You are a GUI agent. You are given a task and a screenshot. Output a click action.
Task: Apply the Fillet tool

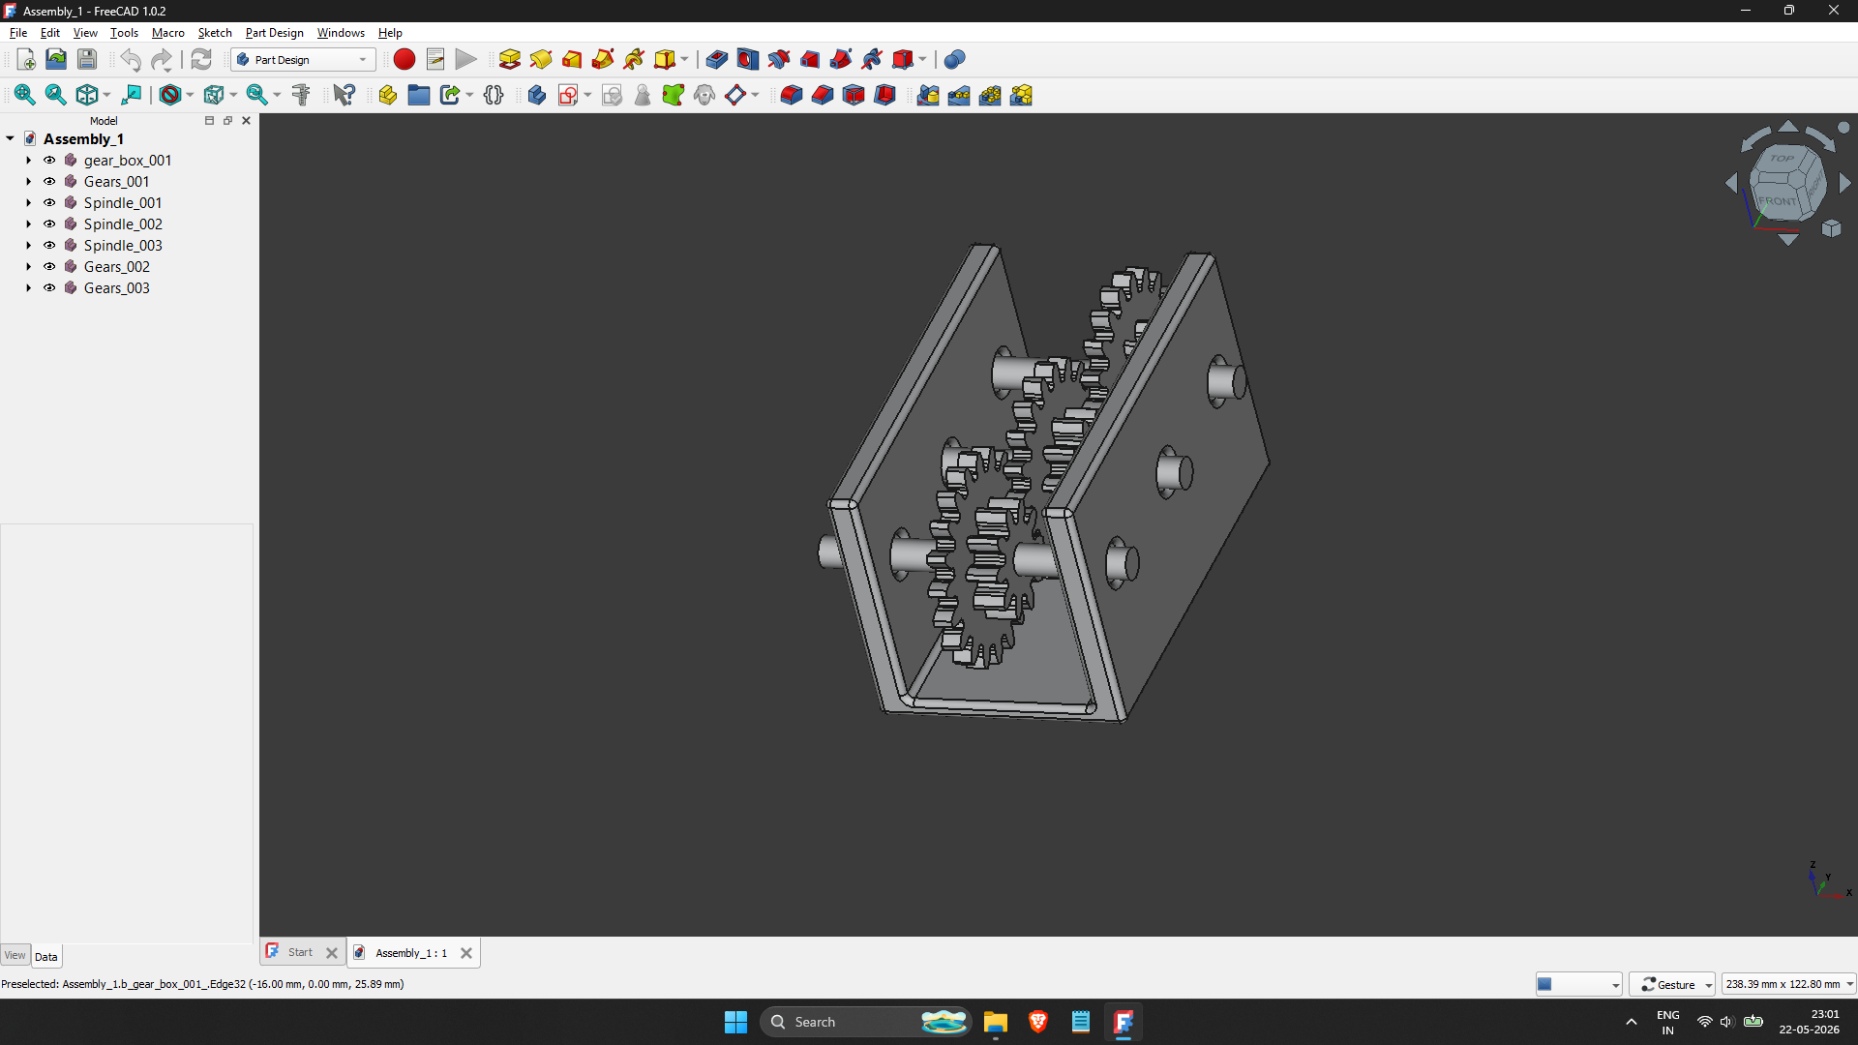click(792, 95)
